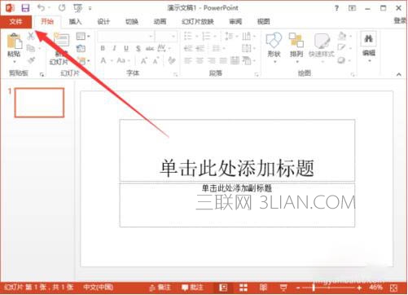408x295 pixels.
Task: Collapse the ribbon with the up chevron
Action: [x=399, y=74]
